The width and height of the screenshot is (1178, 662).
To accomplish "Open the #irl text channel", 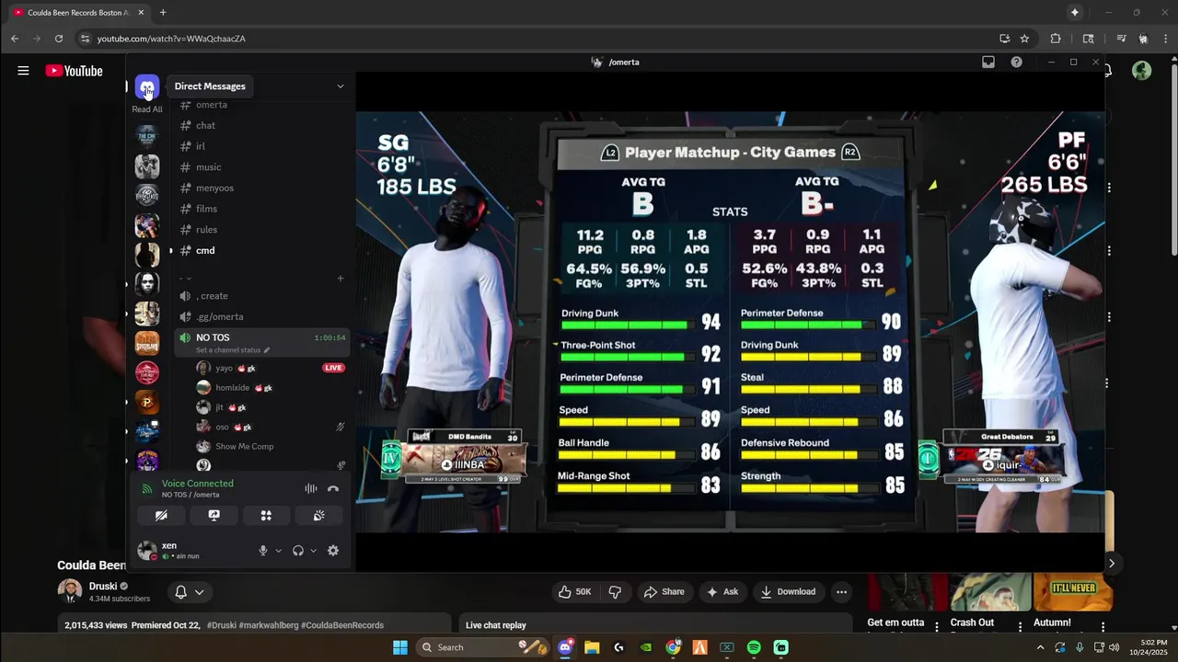I will pos(262,146).
